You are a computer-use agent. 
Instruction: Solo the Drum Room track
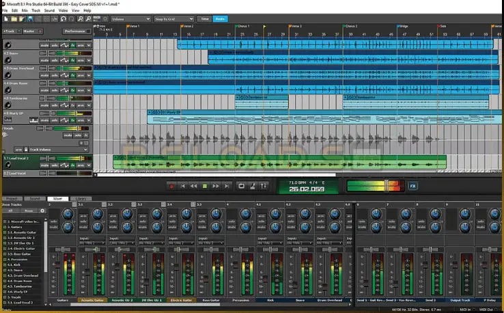(x=54, y=89)
